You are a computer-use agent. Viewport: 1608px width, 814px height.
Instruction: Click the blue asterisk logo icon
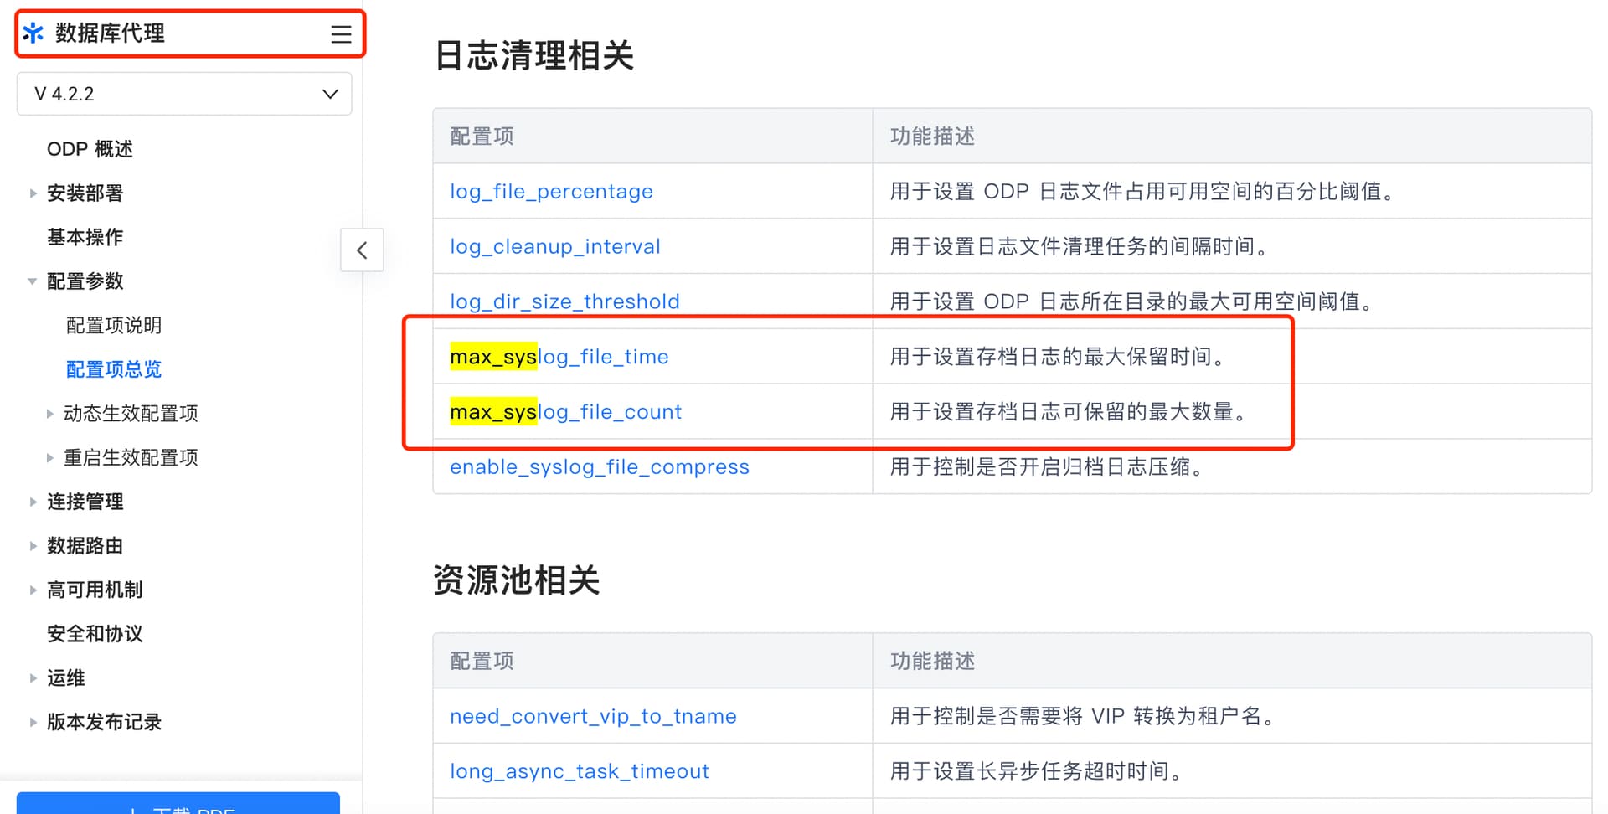pos(33,33)
